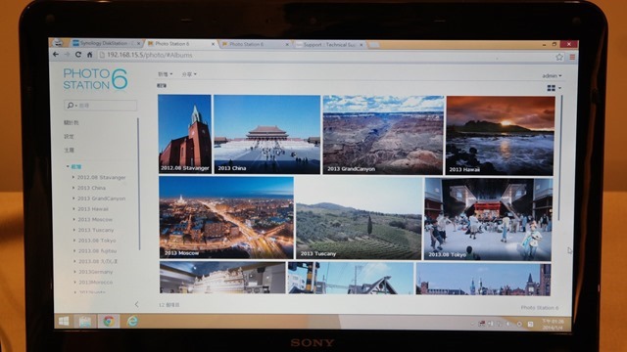Open 2012.08 Stavanger album thumbnail
This screenshot has height=352, width=627.
coord(184,134)
